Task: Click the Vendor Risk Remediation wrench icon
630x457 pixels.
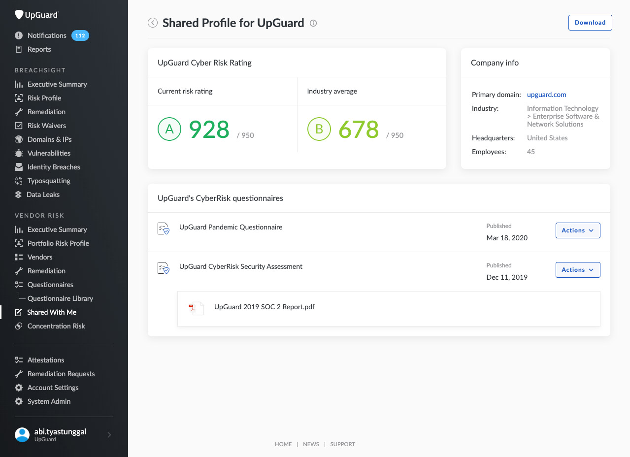Action: coord(19,271)
